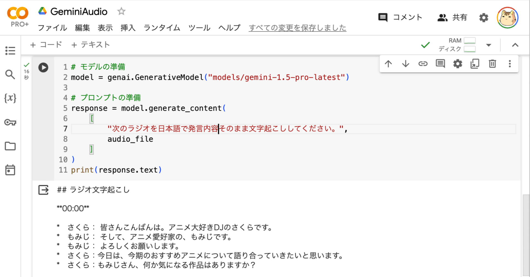Open the file browser sidebar
The width and height of the screenshot is (530, 277).
tap(10, 146)
